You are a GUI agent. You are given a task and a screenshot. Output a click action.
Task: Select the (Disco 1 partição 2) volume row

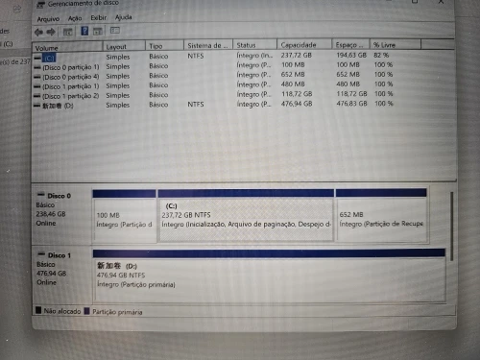pos(213,95)
